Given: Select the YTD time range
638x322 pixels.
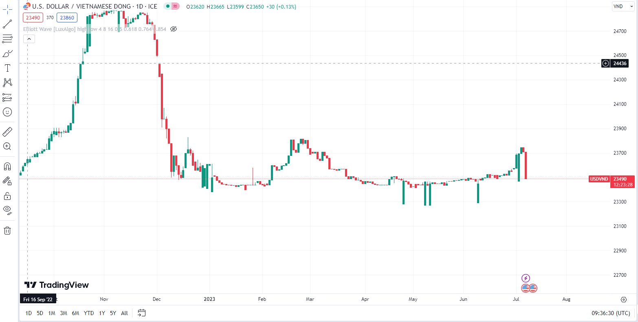Looking at the screenshot, I should point(89,313).
